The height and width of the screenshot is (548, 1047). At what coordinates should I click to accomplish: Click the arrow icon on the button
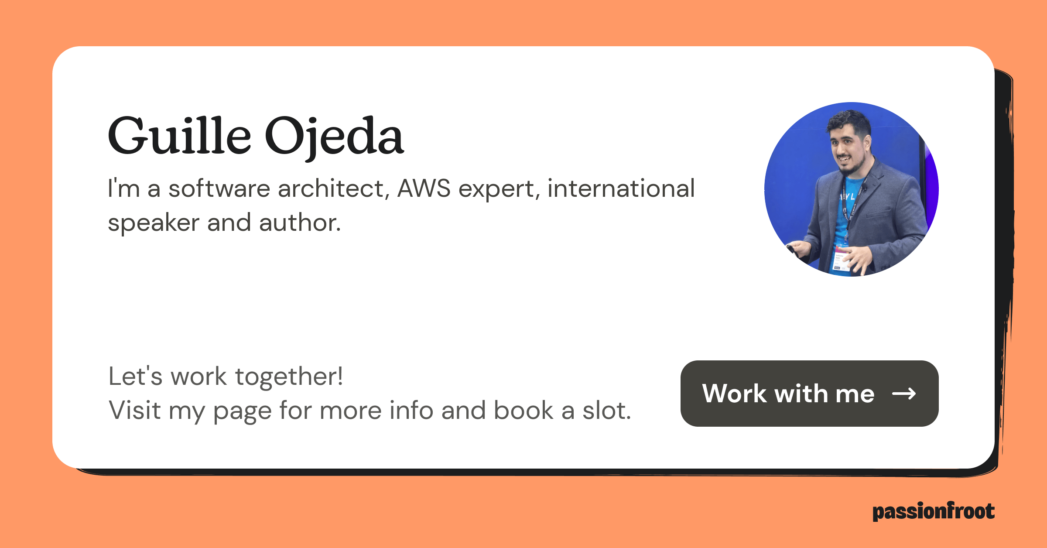904,394
